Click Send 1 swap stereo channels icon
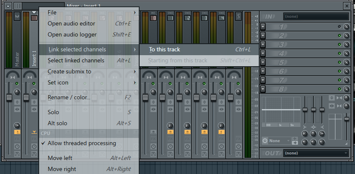Screen dimensions: 355x174 click(171, 109)
